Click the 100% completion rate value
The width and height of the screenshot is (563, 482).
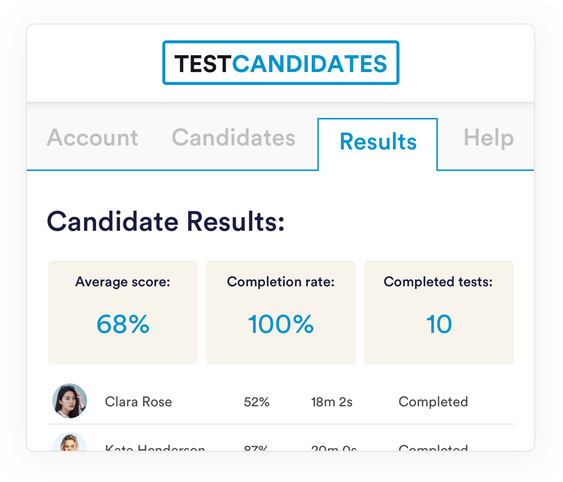tap(281, 324)
